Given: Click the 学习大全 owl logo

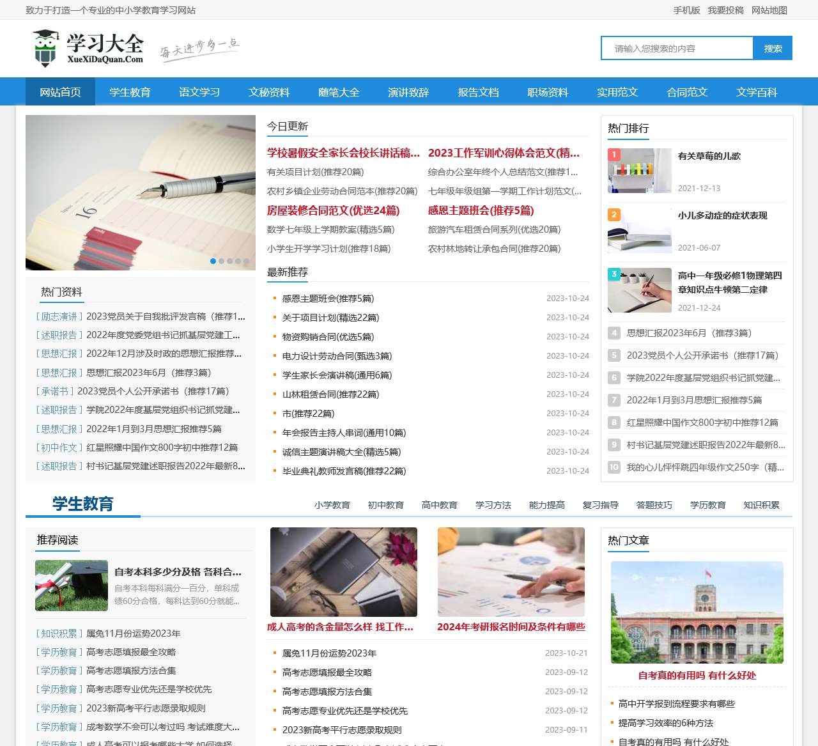Looking at the screenshot, I should tap(88, 48).
